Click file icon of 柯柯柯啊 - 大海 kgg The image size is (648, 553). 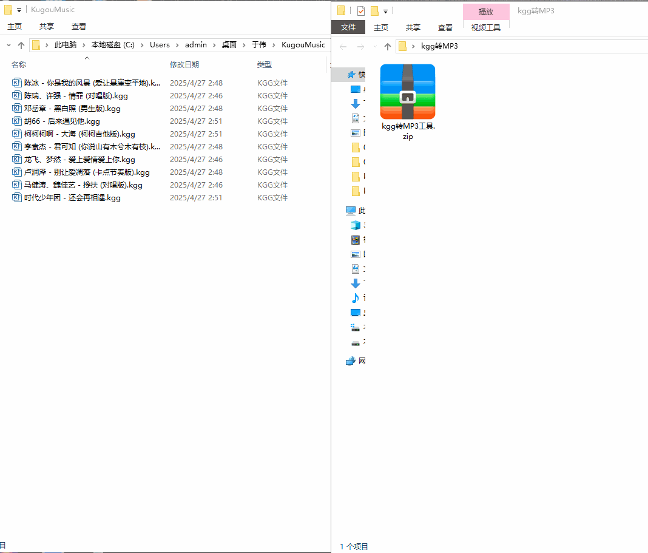[16, 134]
